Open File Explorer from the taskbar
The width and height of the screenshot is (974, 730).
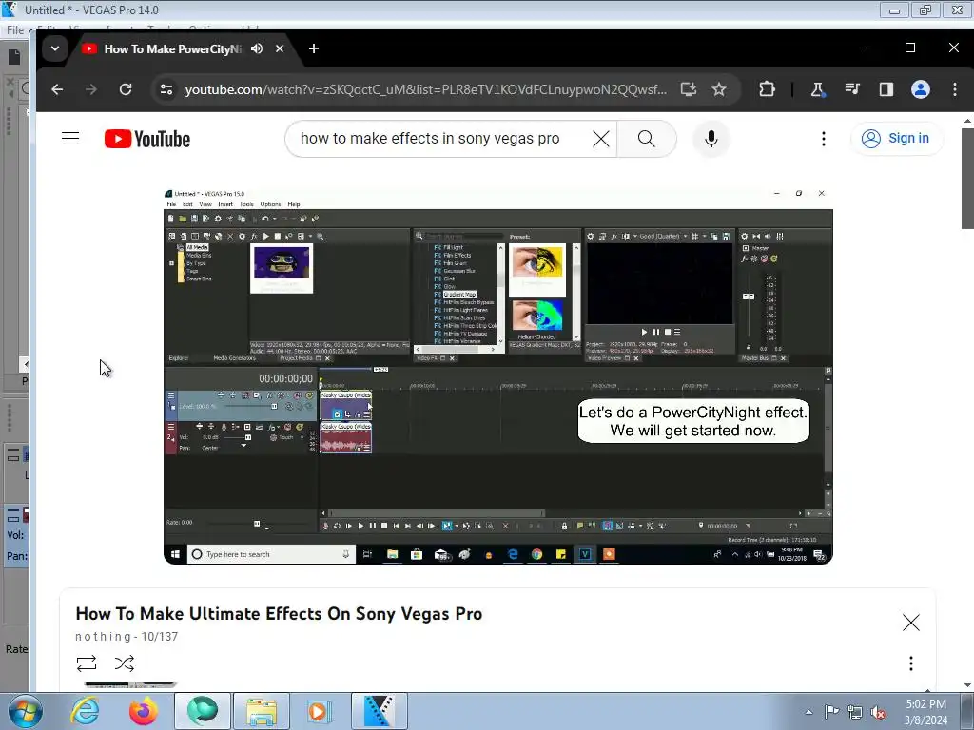tap(261, 711)
